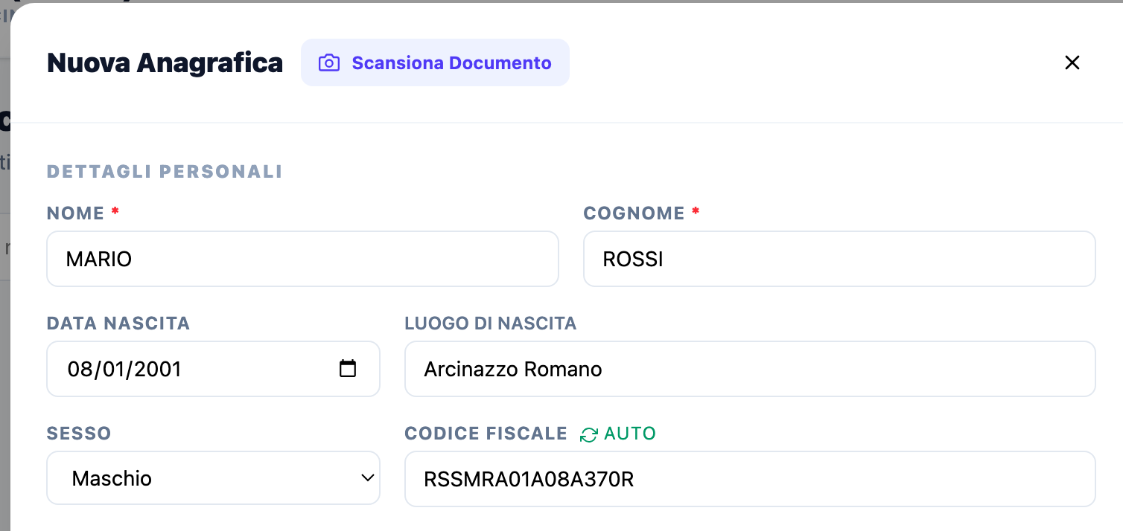
Task: Click the SESSO label above the selector
Action: click(78, 433)
